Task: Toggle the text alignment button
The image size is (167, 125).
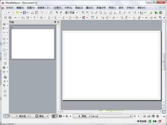Action: pos(54,116)
